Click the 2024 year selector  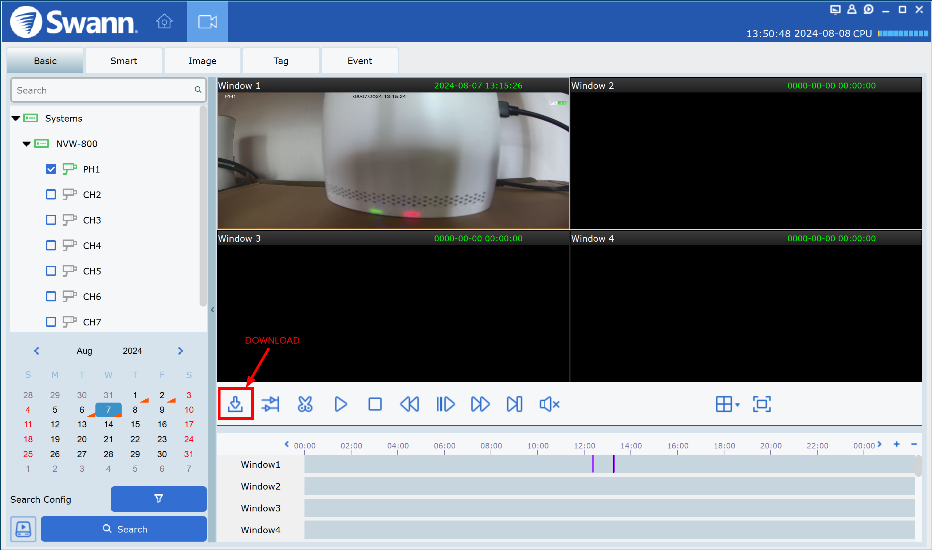coord(132,351)
